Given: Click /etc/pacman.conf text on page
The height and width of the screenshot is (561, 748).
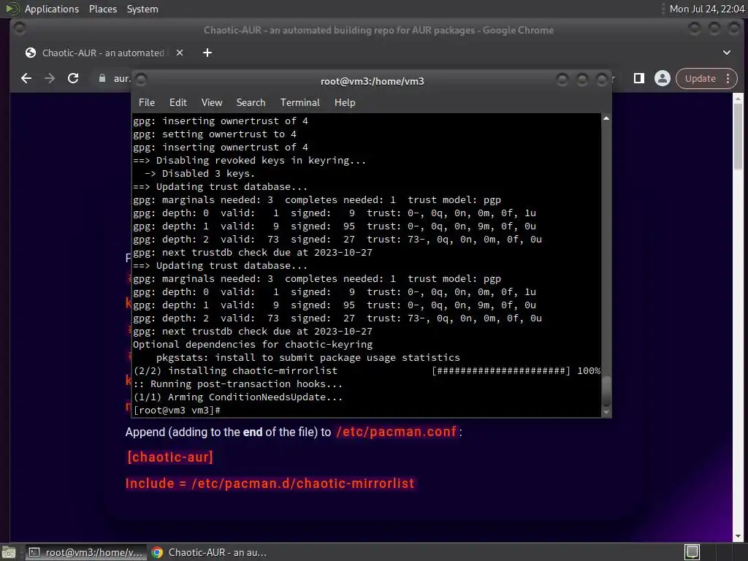Looking at the screenshot, I should [x=397, y=432].
